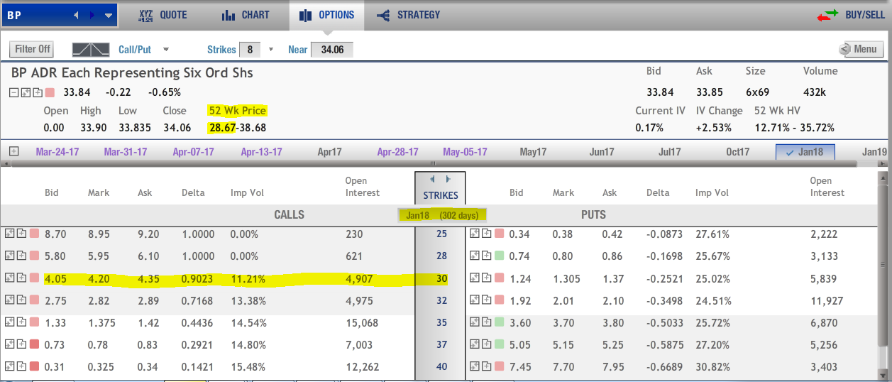892x382 pixels.
Task: Select the Mar-24-17 expiration
Action: point(57,152)
